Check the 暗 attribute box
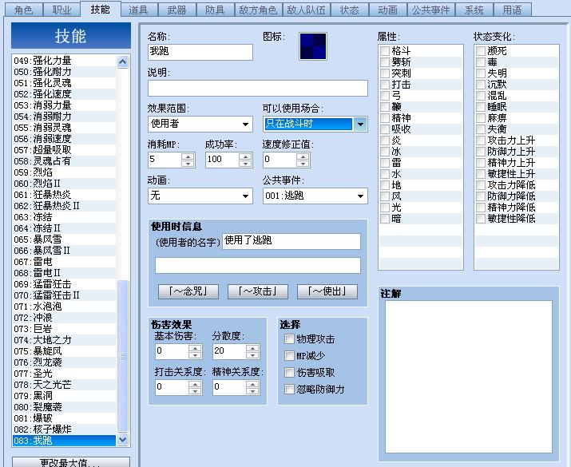Viewport: 571px width, 467px height. [x=385, y=219]
